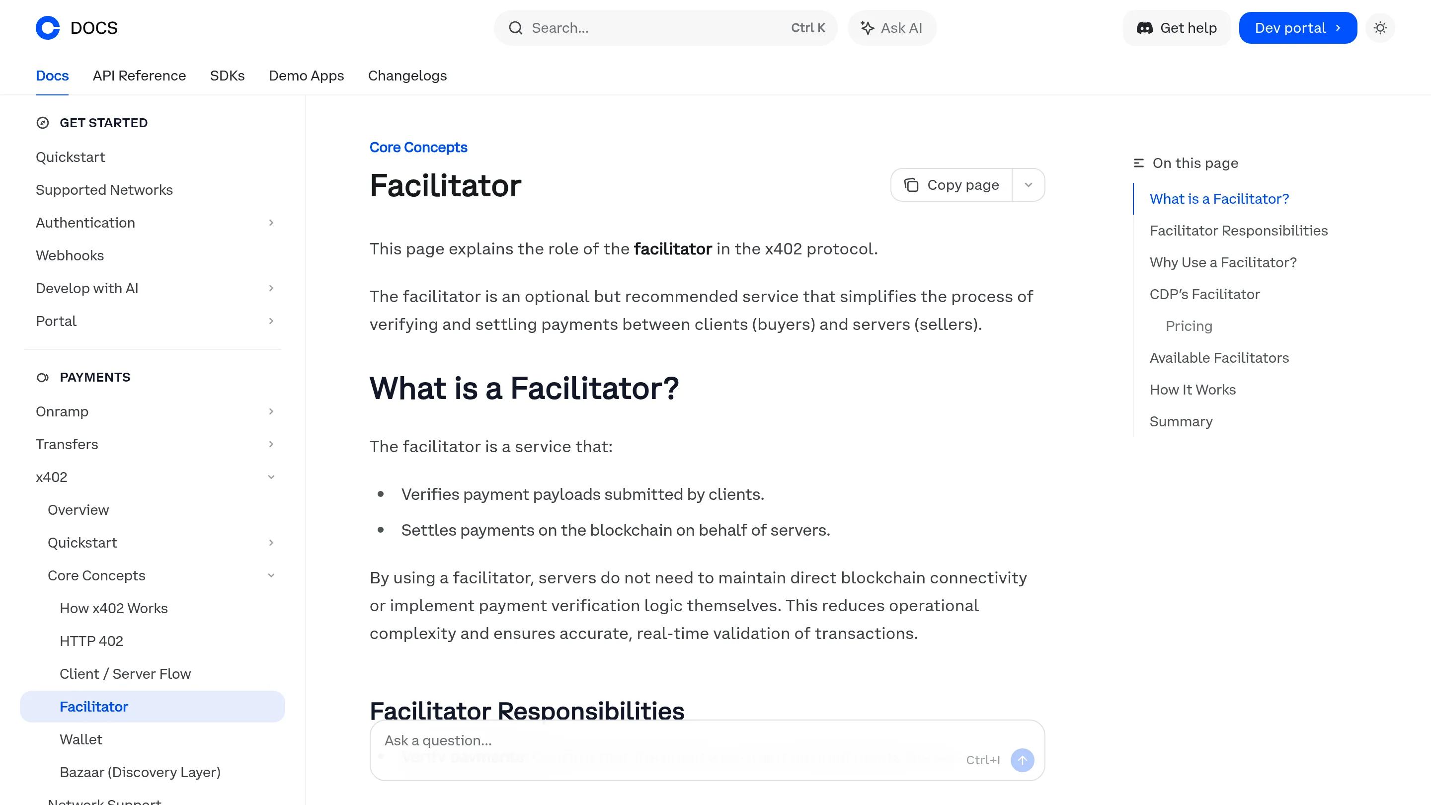
Task: Click the Copy page button
Action: 951,184
